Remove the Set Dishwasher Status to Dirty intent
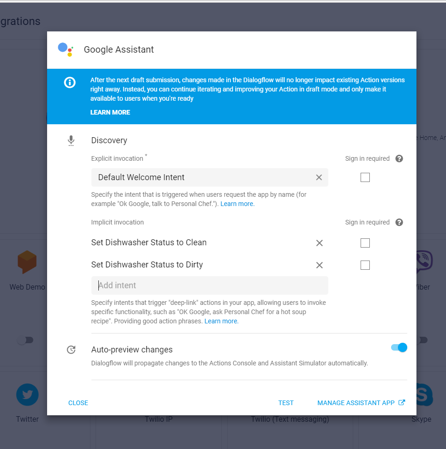The image size is (446, 449). pos(319,265)
